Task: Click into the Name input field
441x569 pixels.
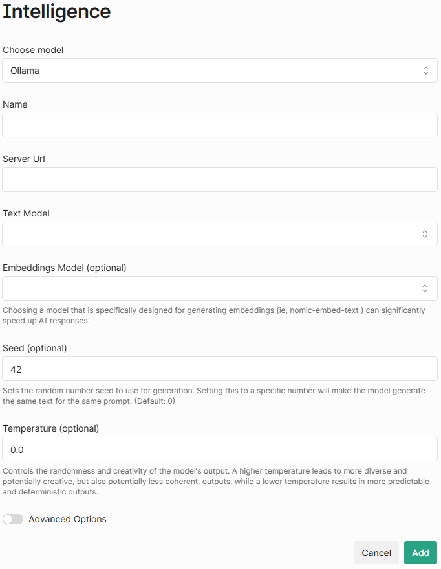Action: point(220,125)
